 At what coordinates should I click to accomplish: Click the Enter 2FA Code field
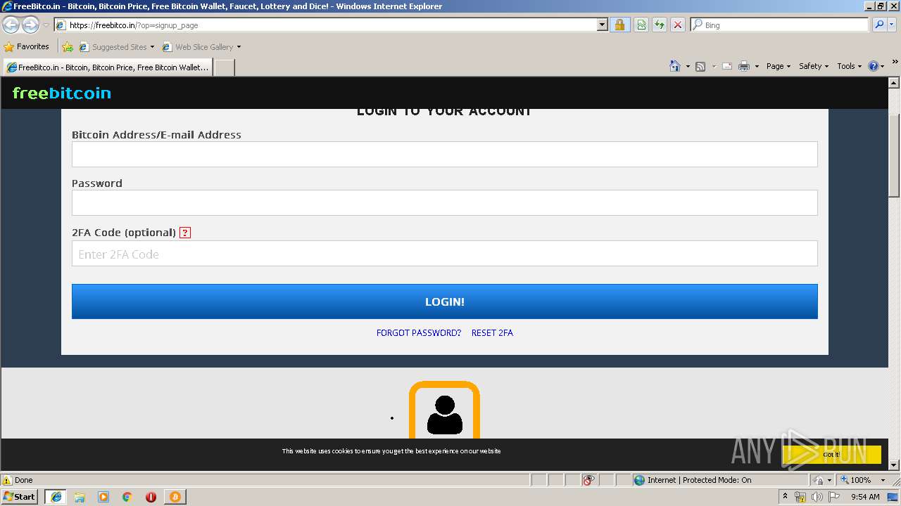click(444, 254)
